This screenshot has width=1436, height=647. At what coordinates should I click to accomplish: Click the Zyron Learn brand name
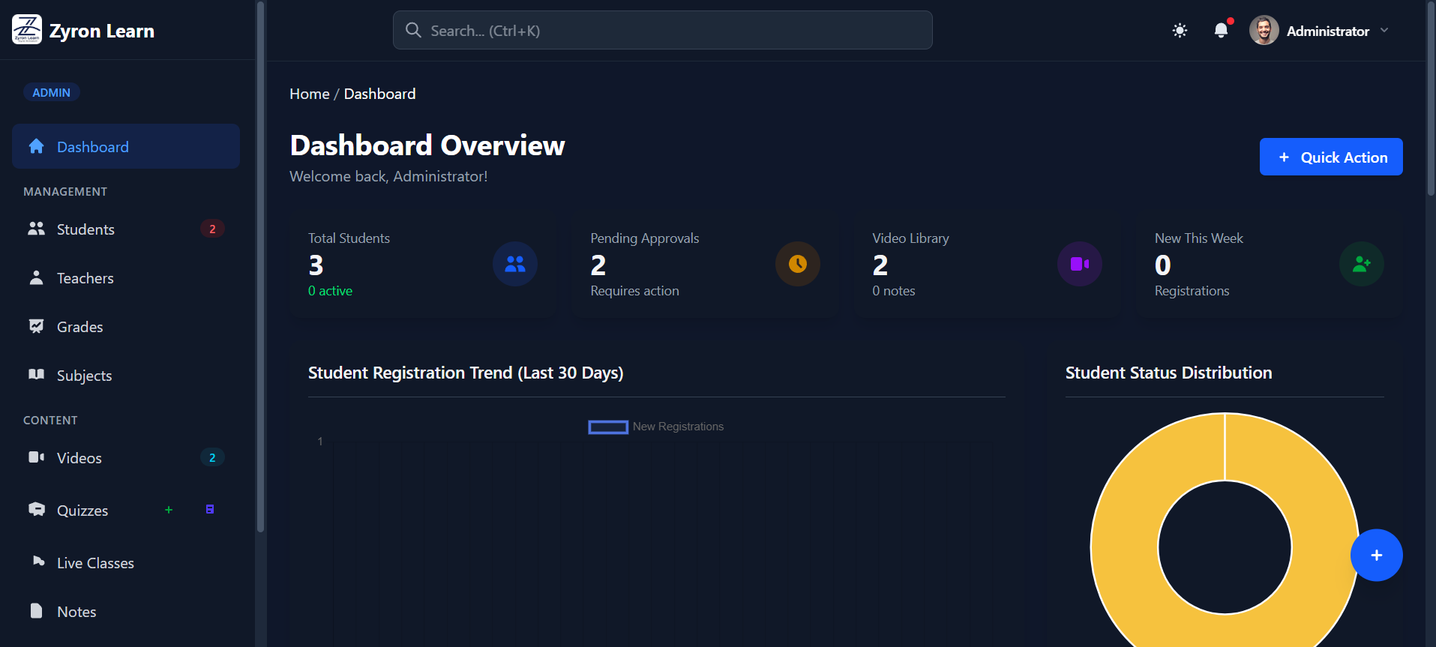coord(102,31)
